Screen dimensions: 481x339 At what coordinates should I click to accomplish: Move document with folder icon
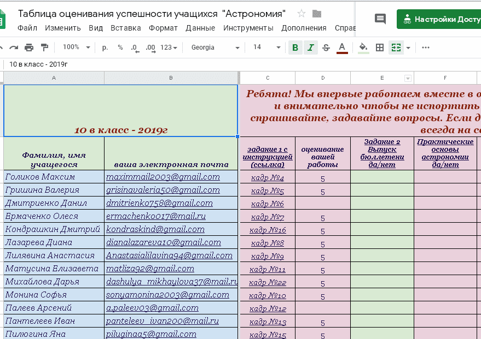click(317, 14)
